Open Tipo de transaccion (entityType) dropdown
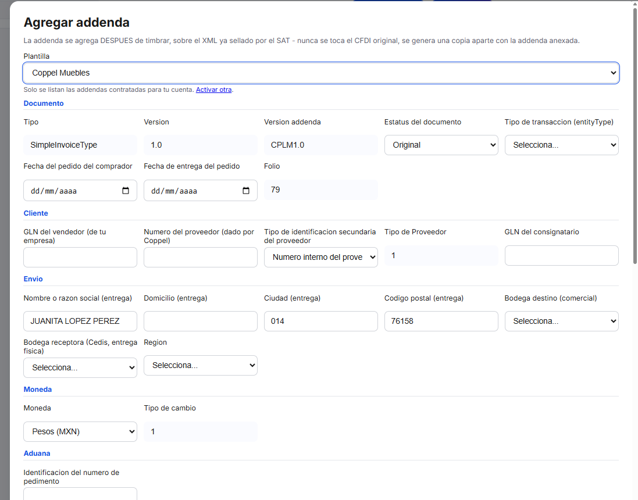 click(561, 145)
